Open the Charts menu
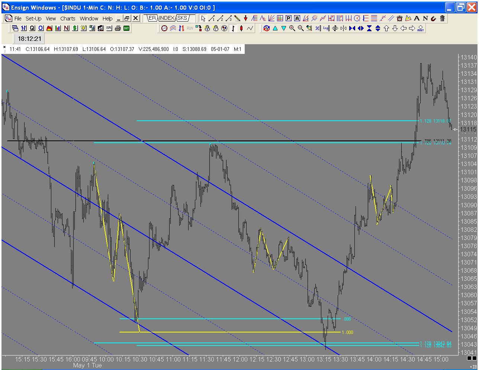Screen dimensions: 479x370 pyautogui.click(x=68, y=19)
